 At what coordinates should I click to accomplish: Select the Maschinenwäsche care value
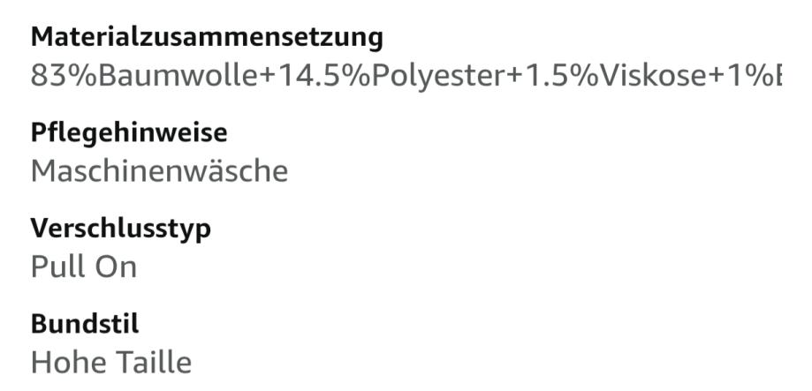click(159, 170)
